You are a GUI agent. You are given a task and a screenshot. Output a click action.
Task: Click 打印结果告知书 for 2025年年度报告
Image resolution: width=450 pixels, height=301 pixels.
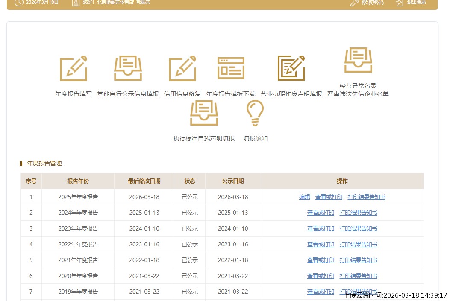coord(366,197)
